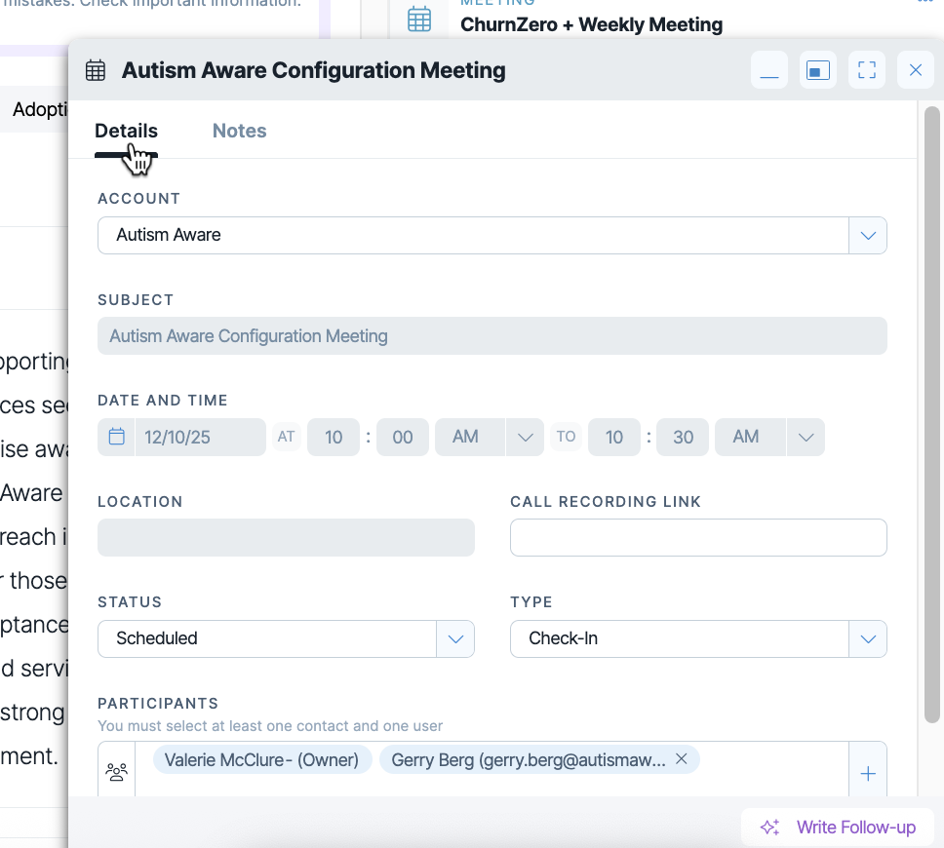944x848 pixels.
Task: Click the start minutes 00 field
Action: 403,437
